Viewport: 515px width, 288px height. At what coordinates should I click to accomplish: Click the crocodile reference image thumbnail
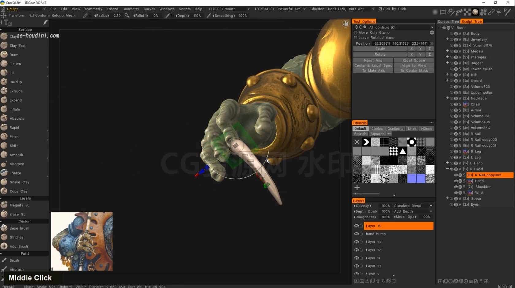point(82,241)
